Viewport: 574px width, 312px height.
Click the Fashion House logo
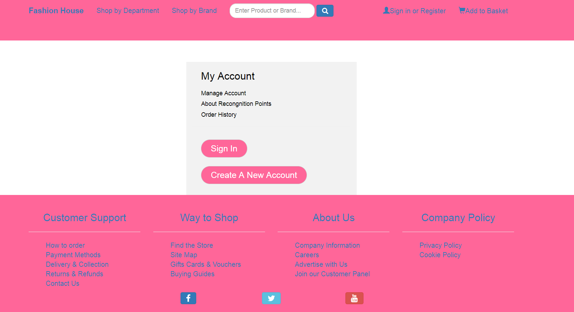[x=56, y=11]
